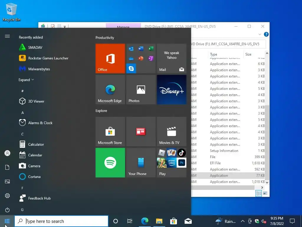Open the Skype tile
Screen dimensions: 302x227
click(x=131, y=68)
